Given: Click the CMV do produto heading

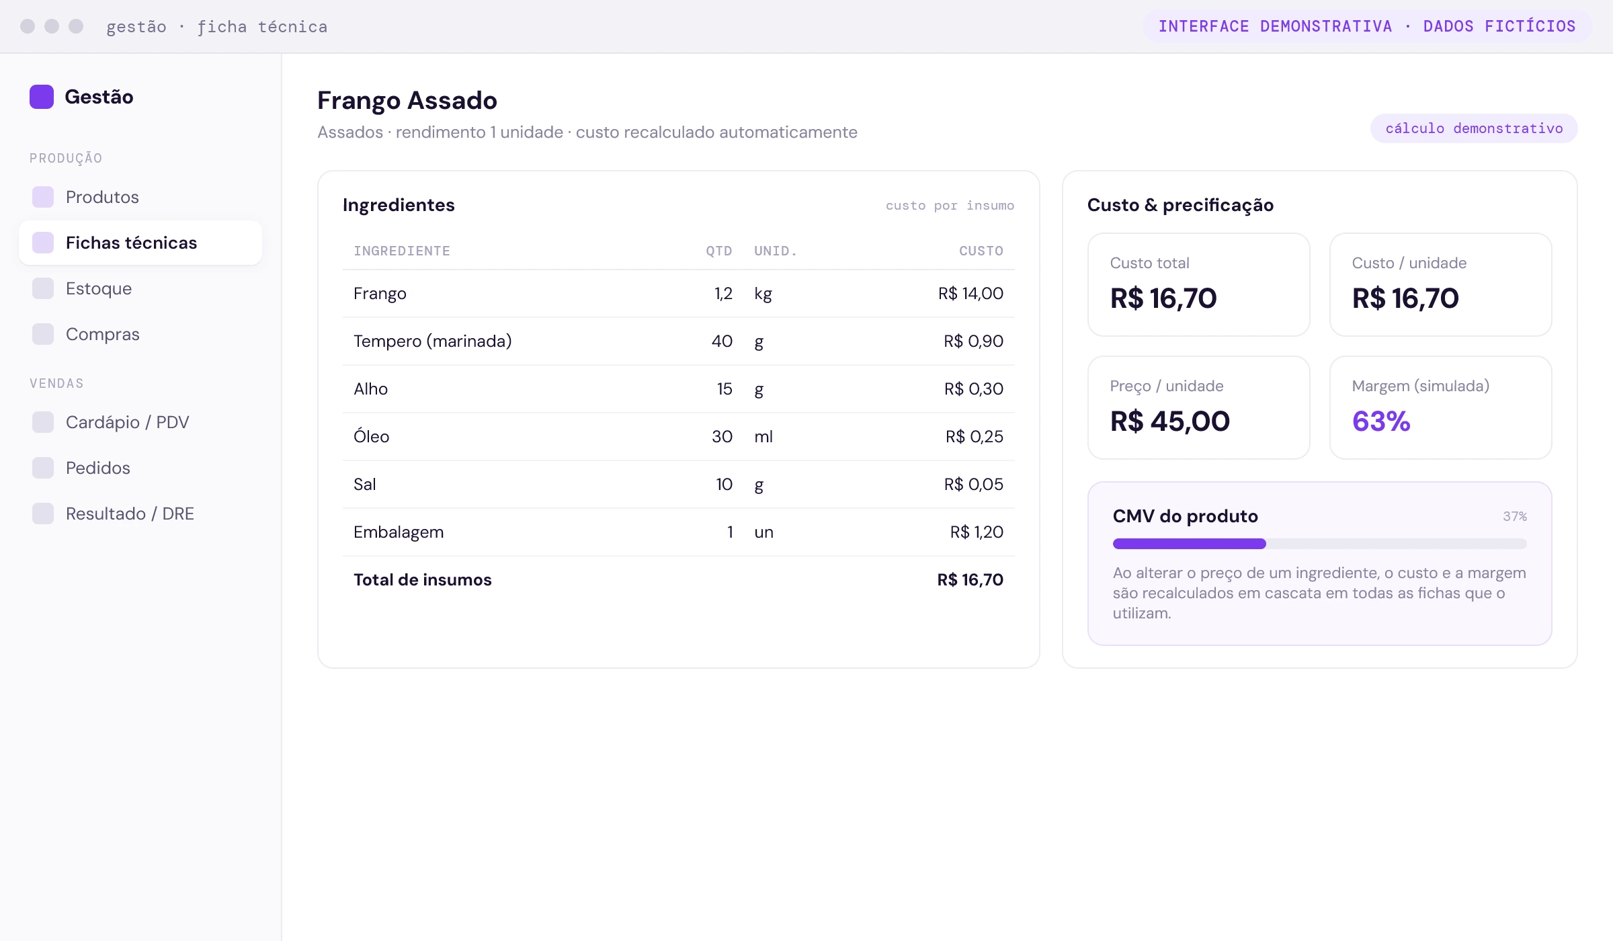Looking at the screenshot, I should 1185,516.
